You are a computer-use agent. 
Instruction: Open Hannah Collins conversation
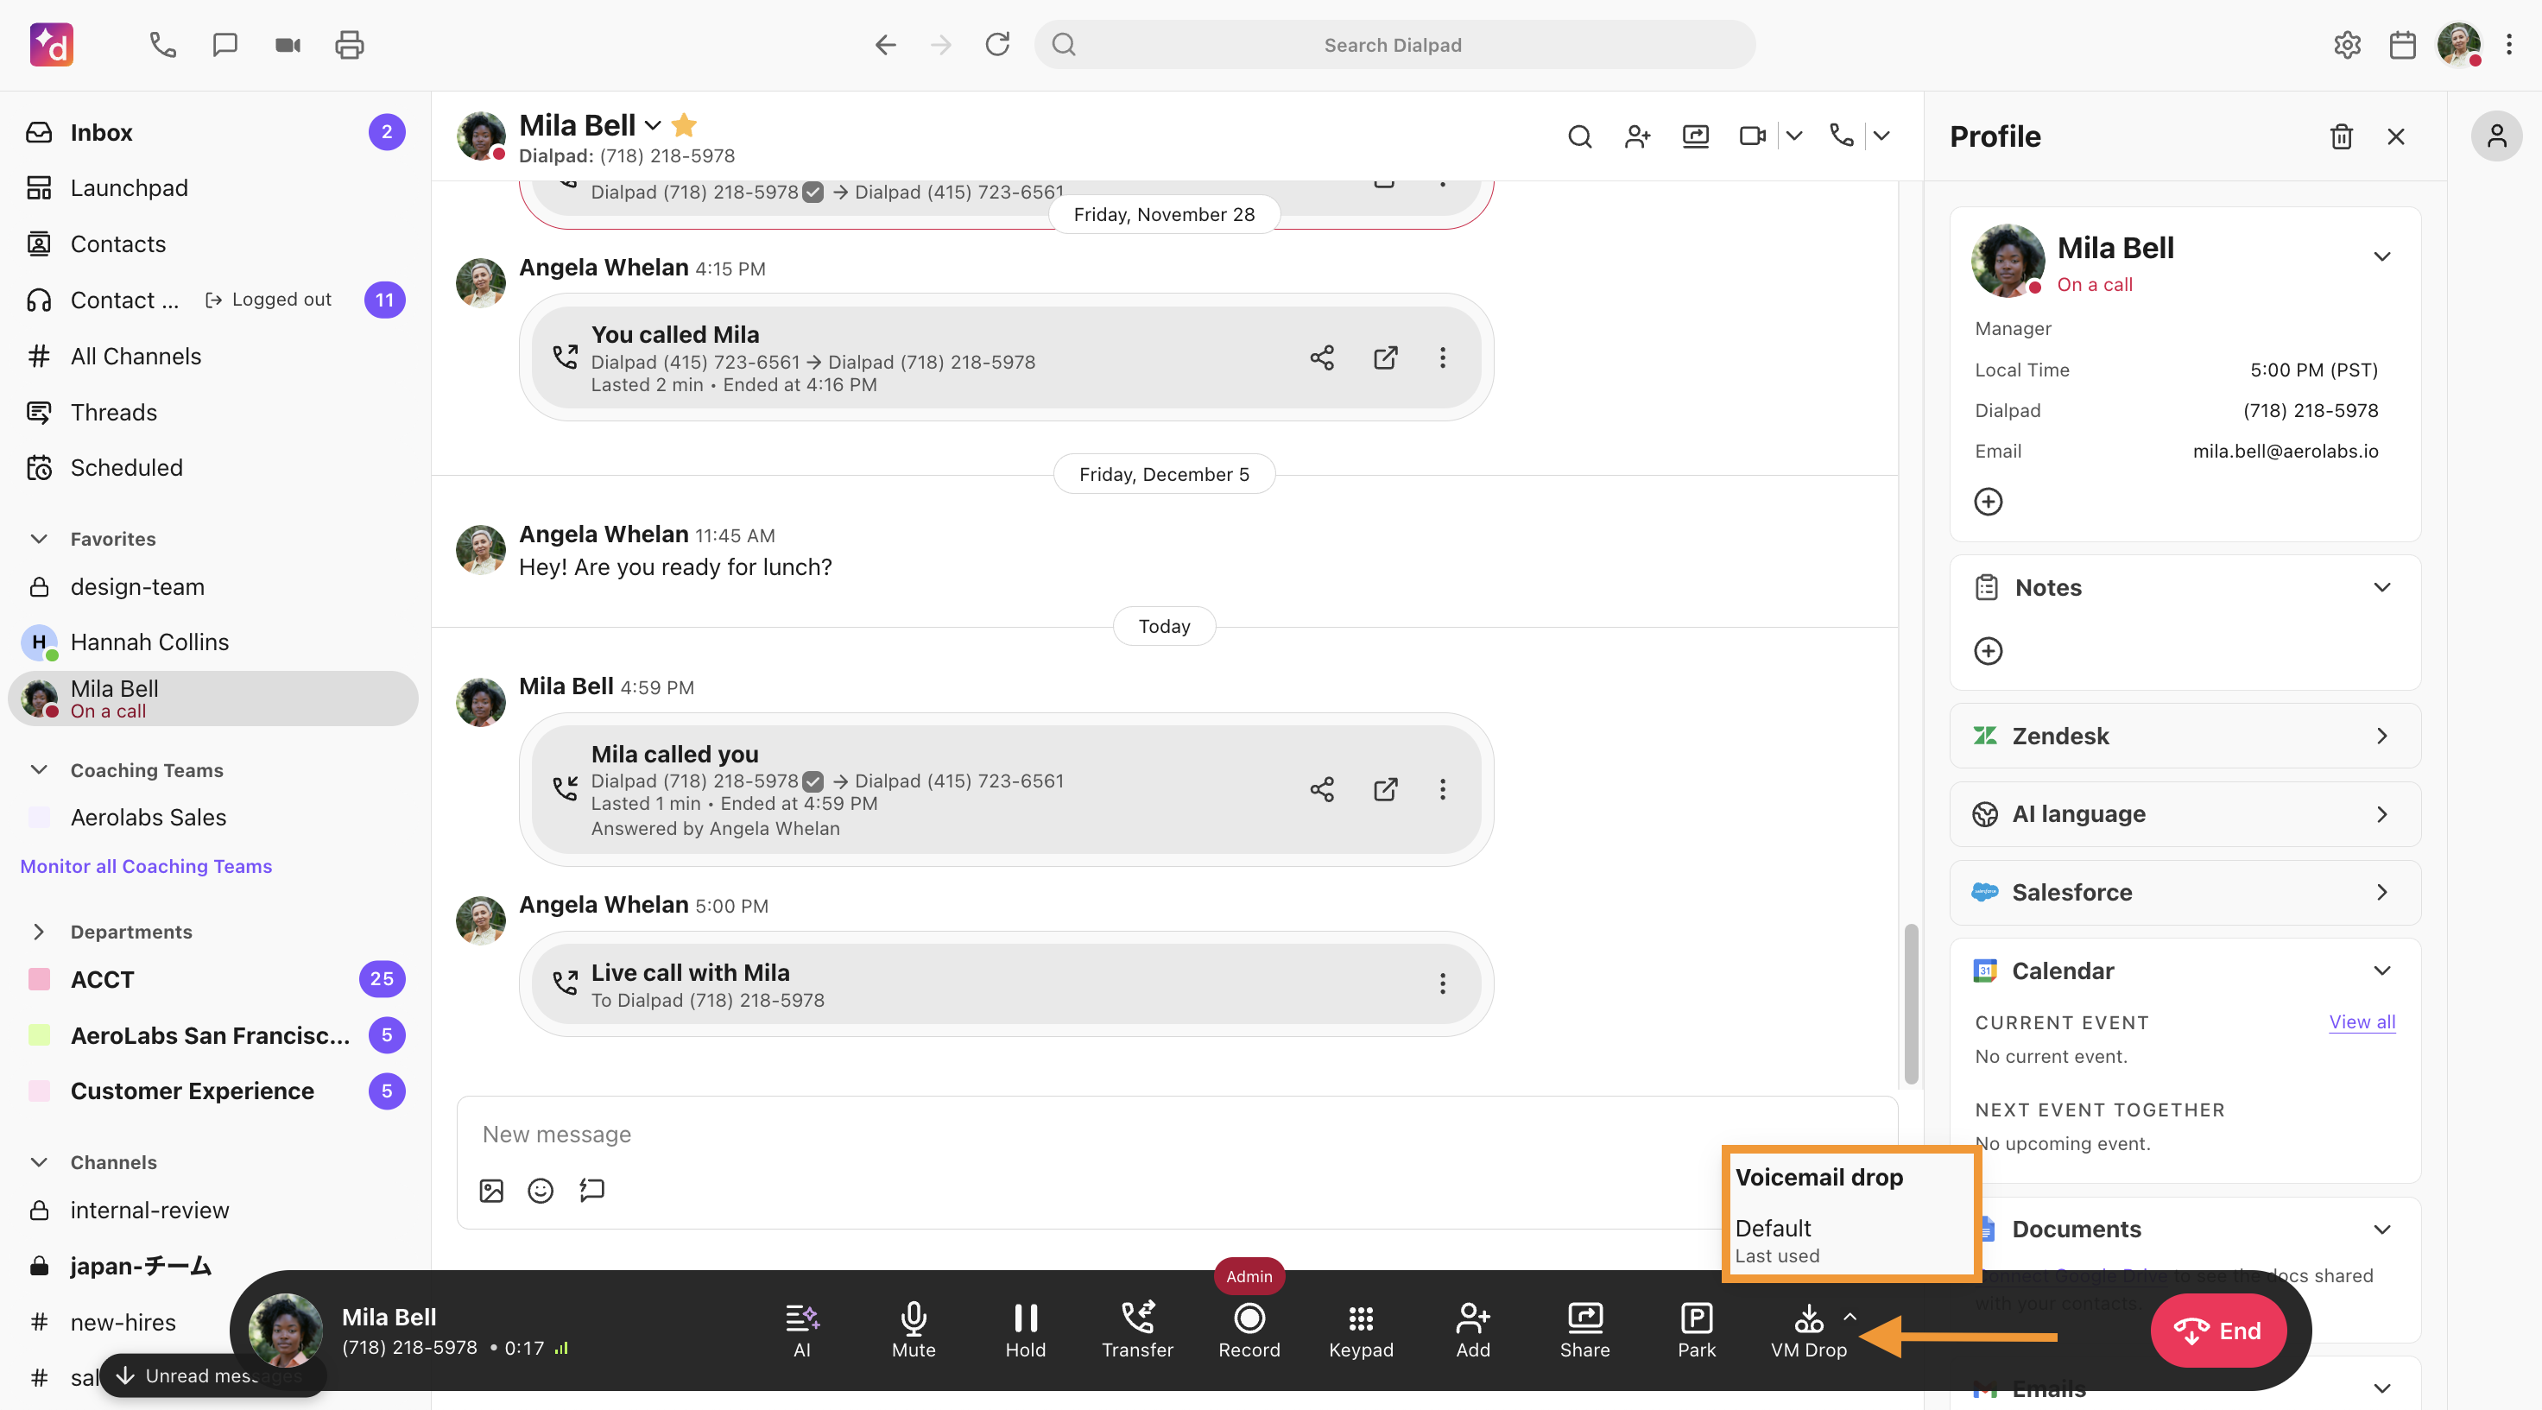214,642
